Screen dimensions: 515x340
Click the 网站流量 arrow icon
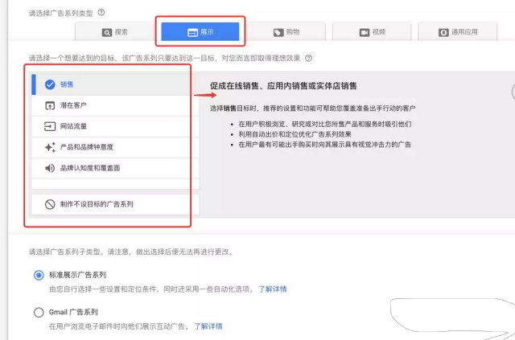coord(49,126)
